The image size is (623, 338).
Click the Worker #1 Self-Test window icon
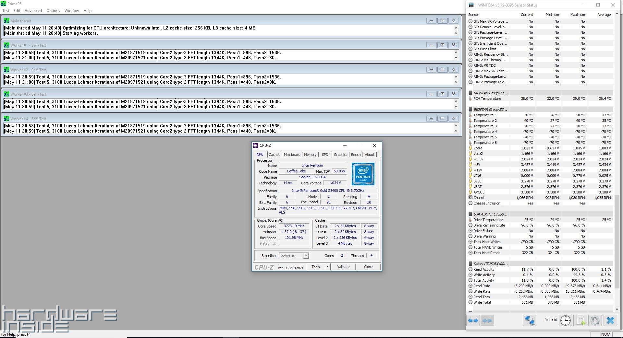click(6, 45)
